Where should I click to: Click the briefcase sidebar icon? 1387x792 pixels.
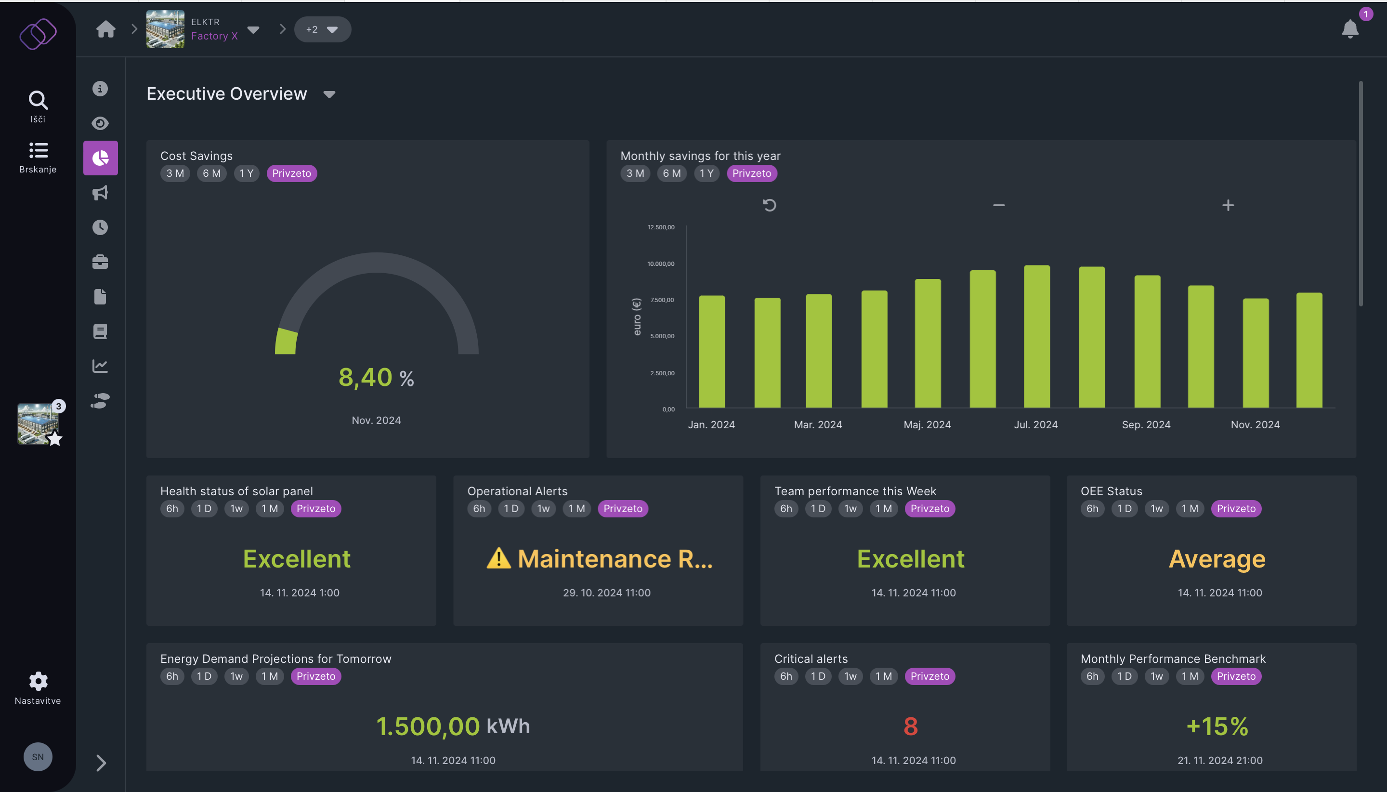(100, 262)
